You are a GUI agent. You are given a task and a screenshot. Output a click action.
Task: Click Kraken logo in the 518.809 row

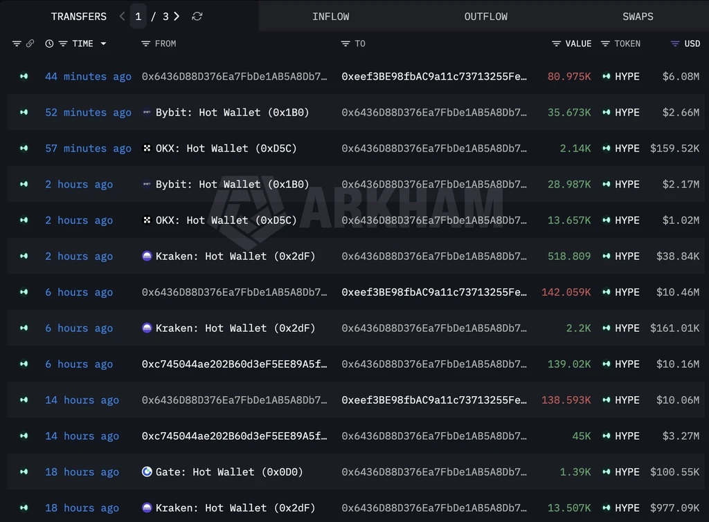pyautogui.click(x=147, y=256)
